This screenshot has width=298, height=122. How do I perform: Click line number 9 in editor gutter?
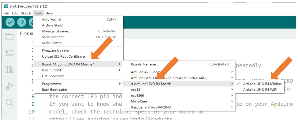33,104
